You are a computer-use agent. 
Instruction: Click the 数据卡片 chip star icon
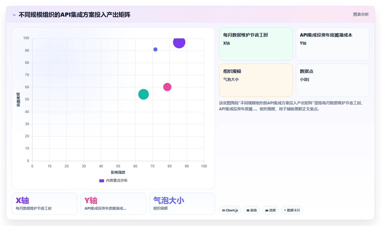285,210
